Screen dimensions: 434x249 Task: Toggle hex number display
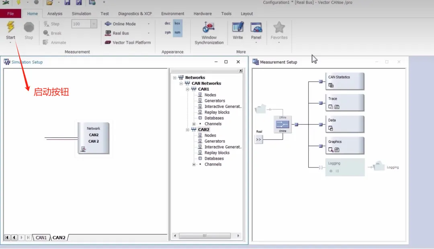point(178,23)
